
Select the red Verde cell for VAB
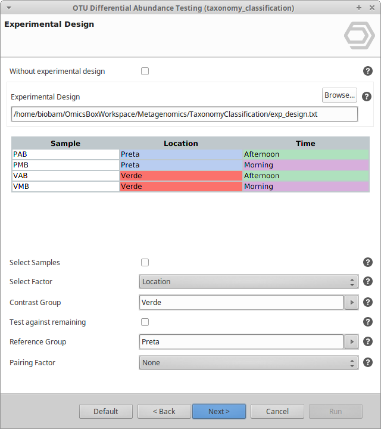point(181,176)
